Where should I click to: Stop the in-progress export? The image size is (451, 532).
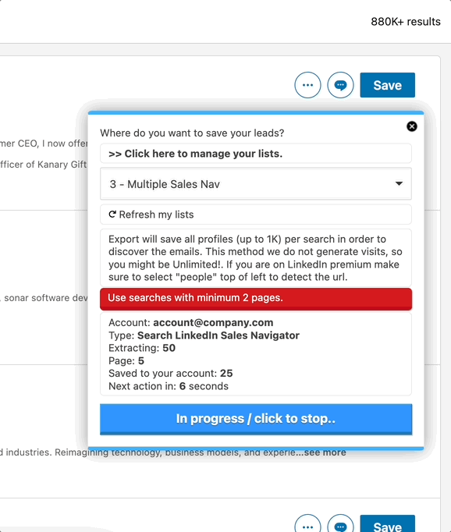tap(256, 419)
